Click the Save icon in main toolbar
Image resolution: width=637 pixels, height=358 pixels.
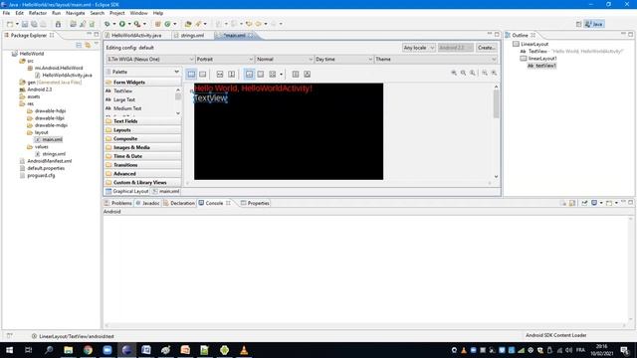tap(25, 24)
